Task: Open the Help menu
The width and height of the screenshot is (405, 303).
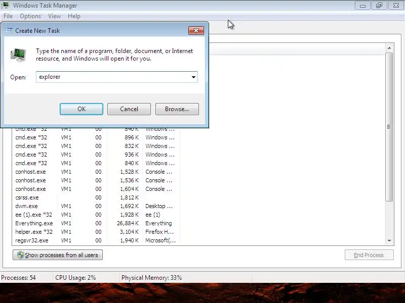Action: click(x=74, y=16)
